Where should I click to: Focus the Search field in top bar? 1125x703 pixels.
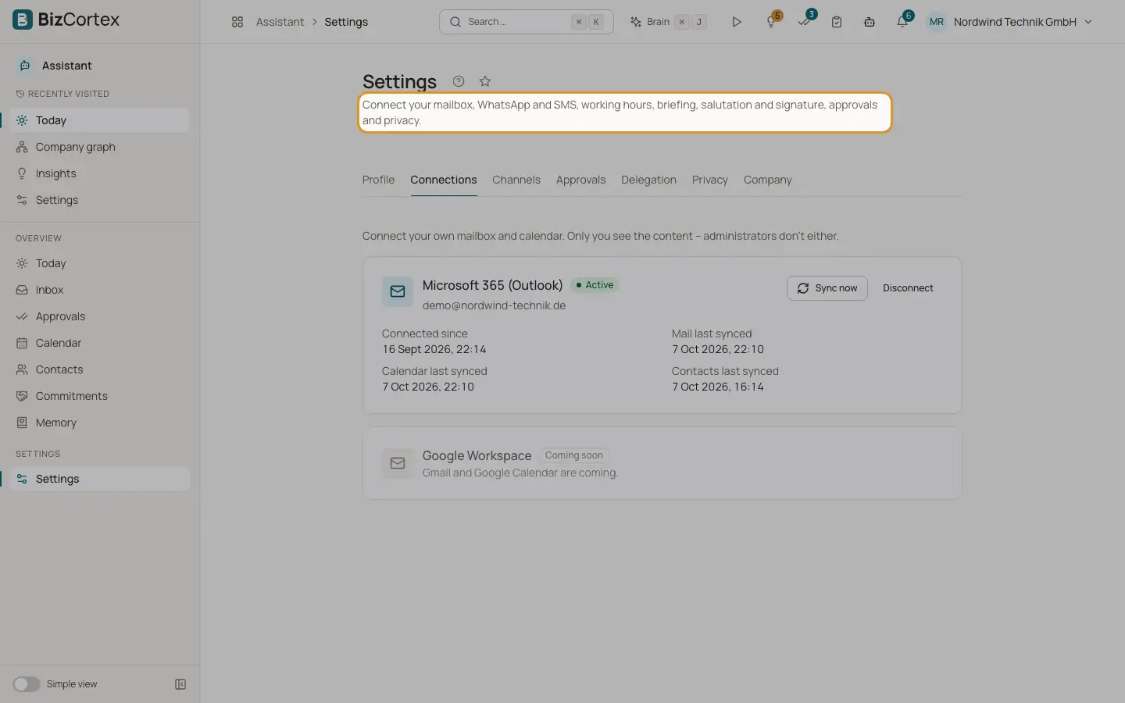pyautogui.click(x=527, y=22)
